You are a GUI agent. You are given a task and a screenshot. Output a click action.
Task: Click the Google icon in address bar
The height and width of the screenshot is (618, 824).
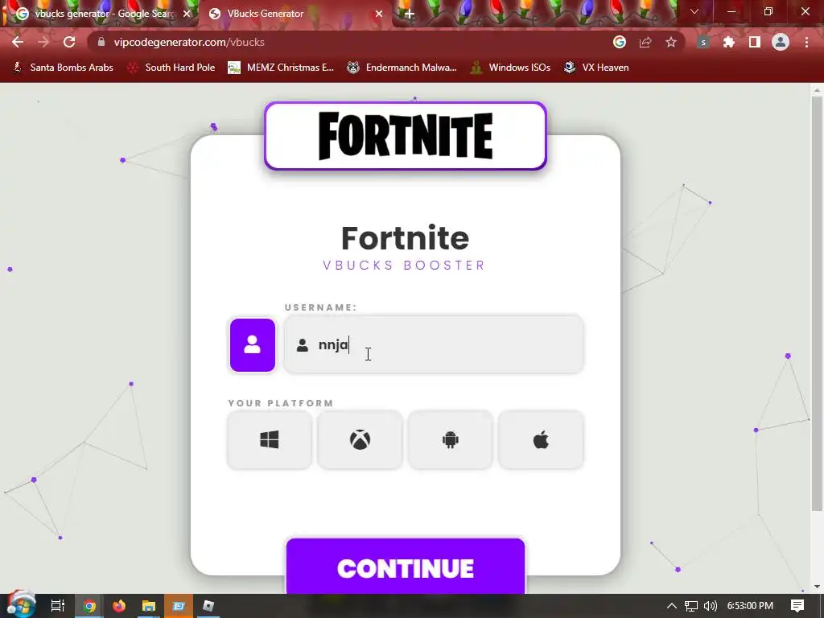620,42
